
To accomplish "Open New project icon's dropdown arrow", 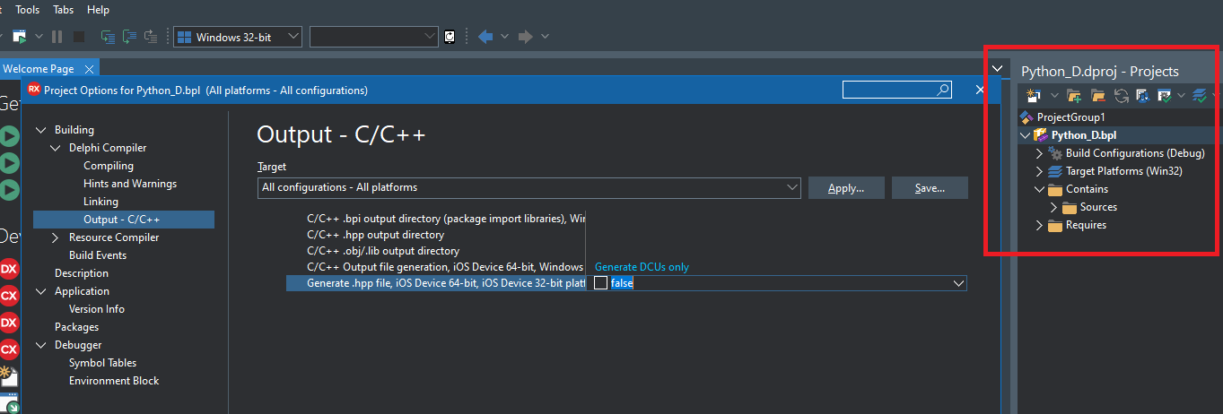I will point(1054,95).
